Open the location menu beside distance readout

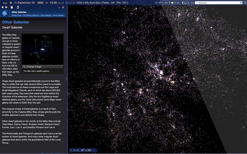(x=67, y=3)
